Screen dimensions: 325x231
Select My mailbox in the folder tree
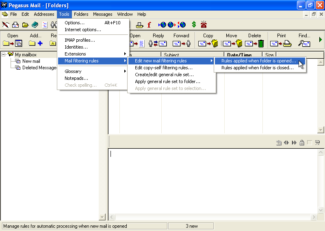(26, 55)
